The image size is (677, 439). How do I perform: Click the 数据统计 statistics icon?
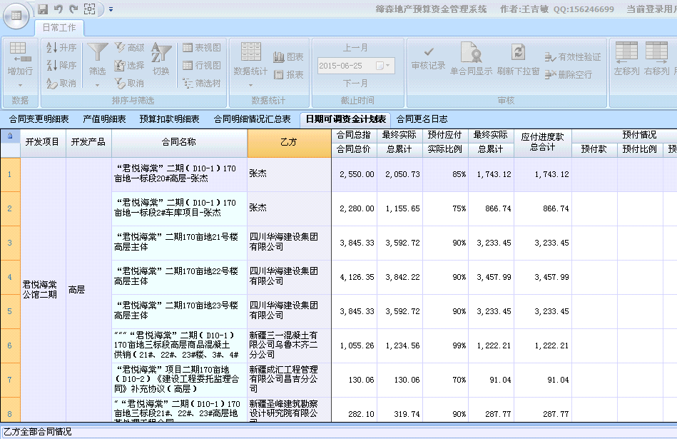coord(250,52)
